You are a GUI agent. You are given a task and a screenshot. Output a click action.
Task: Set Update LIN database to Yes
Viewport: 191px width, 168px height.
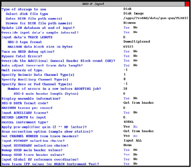126,28
